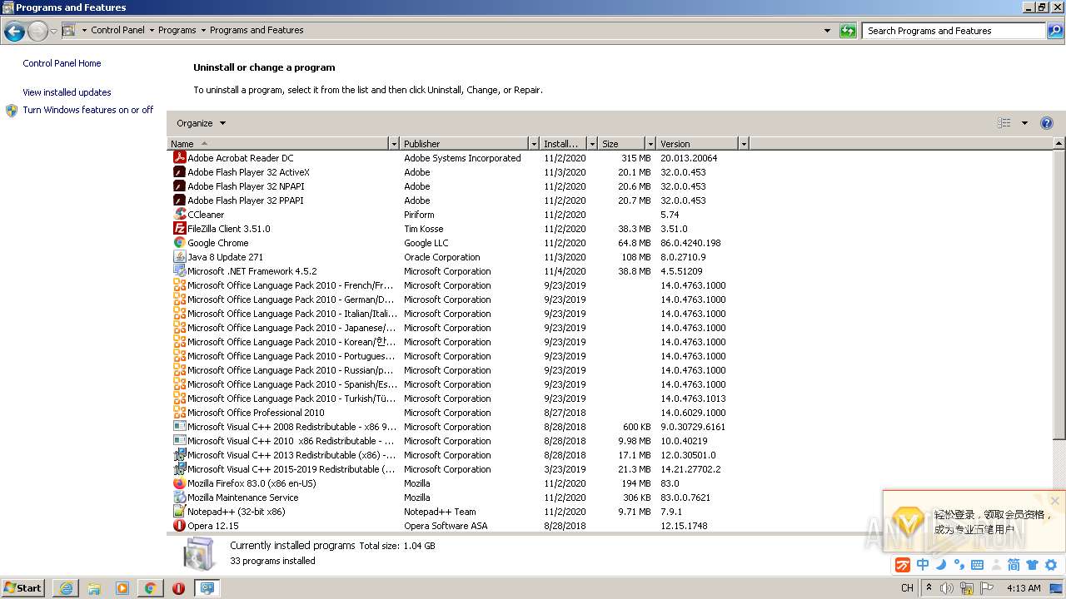The width and height of the screenshot is (1066, 599).
Task: Click the help question mark icon
Action: (x=1047, y=123)
